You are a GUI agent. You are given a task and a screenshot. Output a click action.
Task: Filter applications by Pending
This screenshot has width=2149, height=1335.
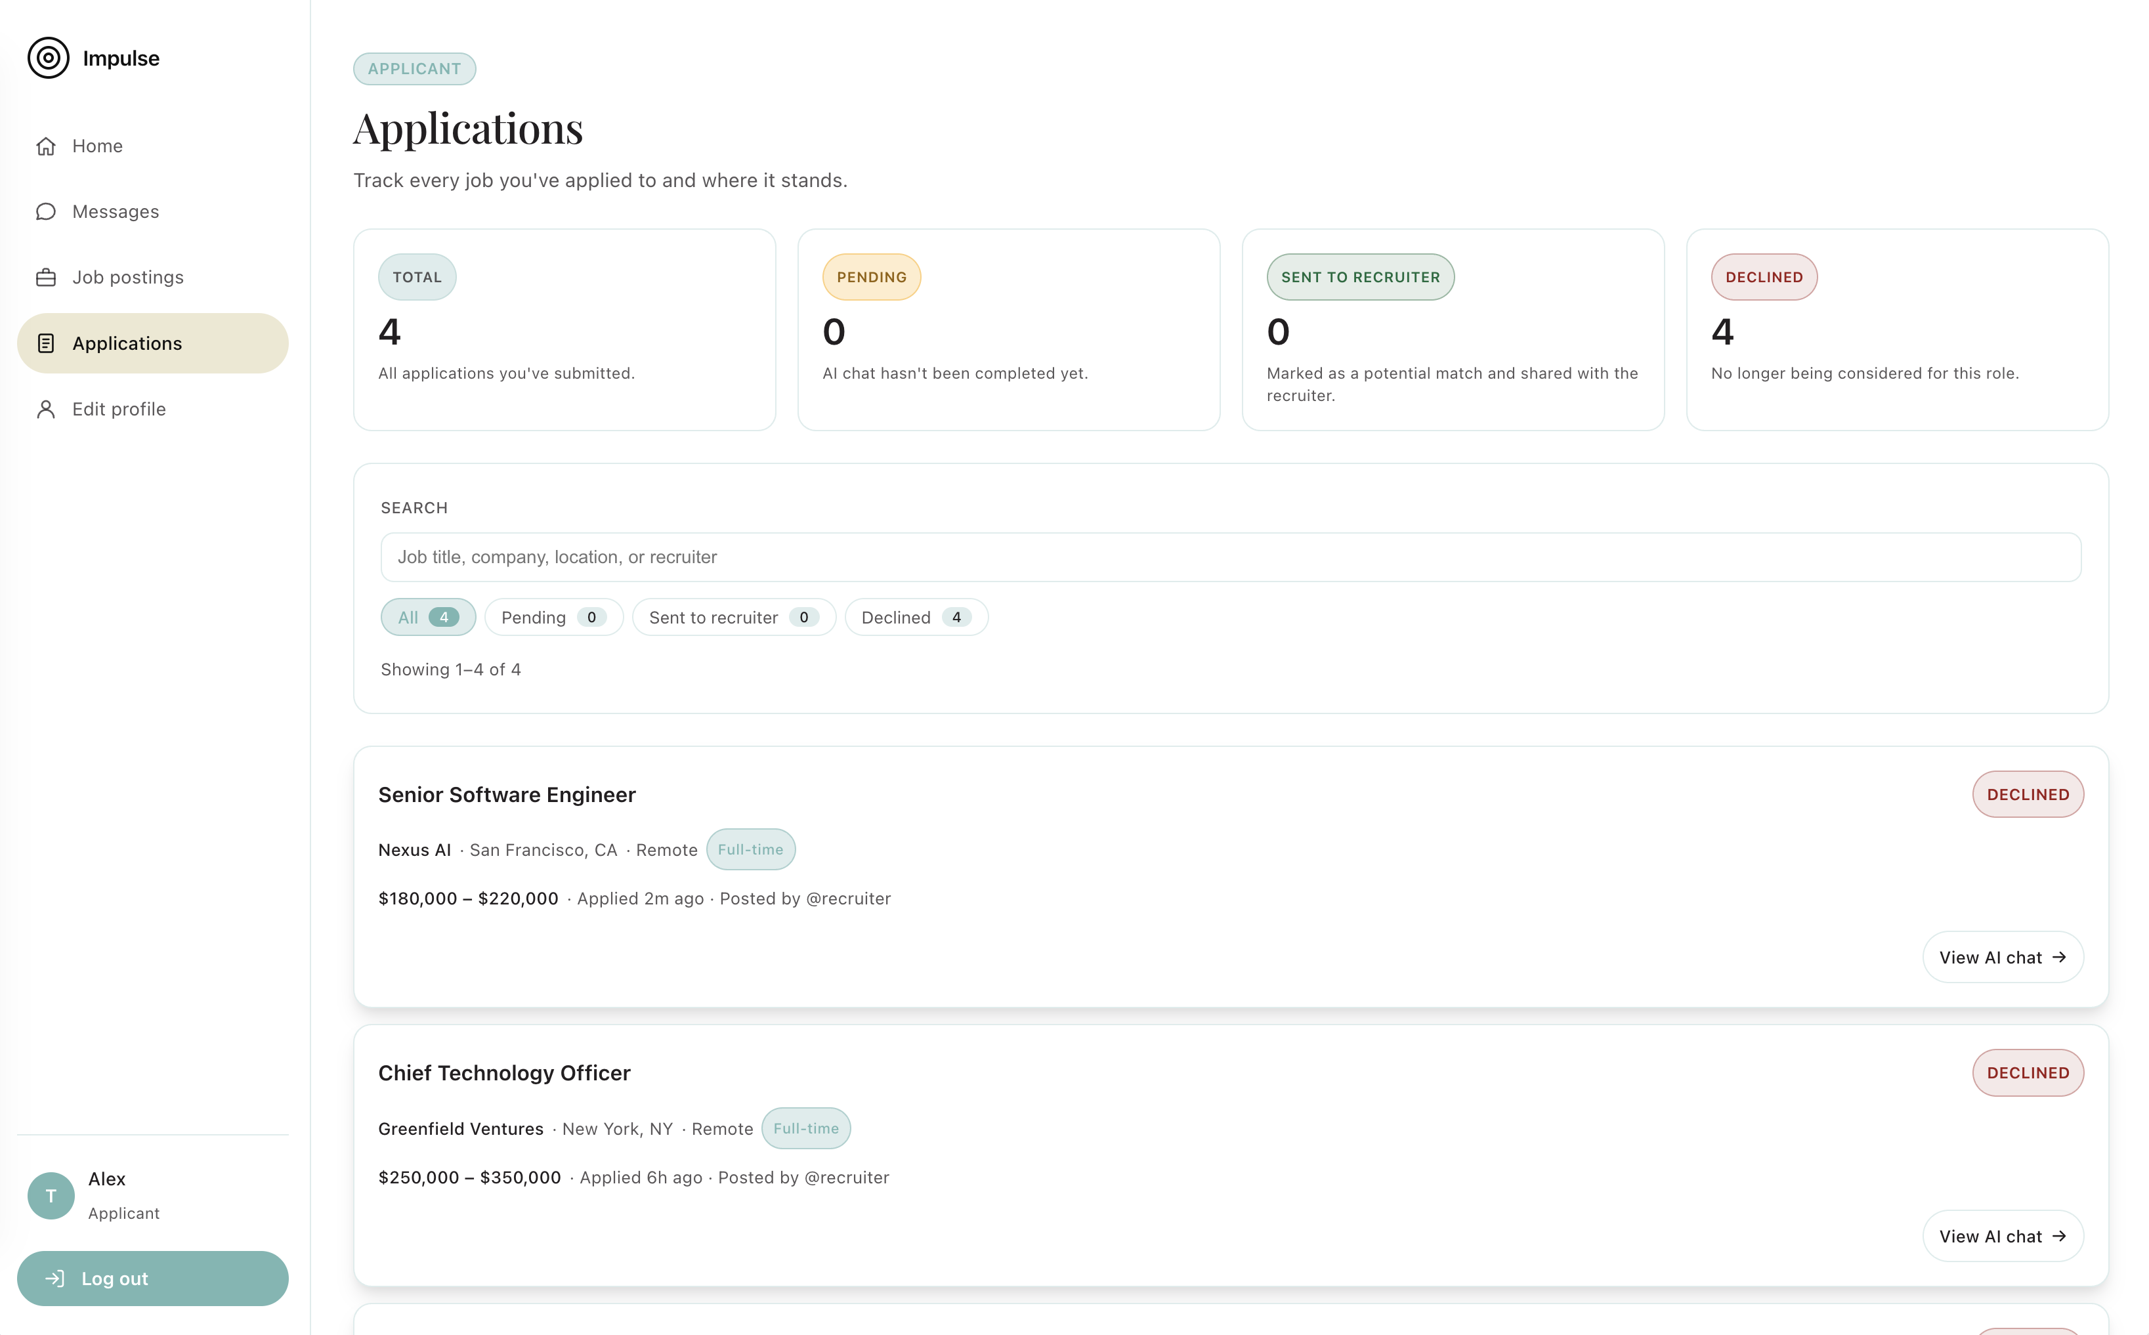553,617
